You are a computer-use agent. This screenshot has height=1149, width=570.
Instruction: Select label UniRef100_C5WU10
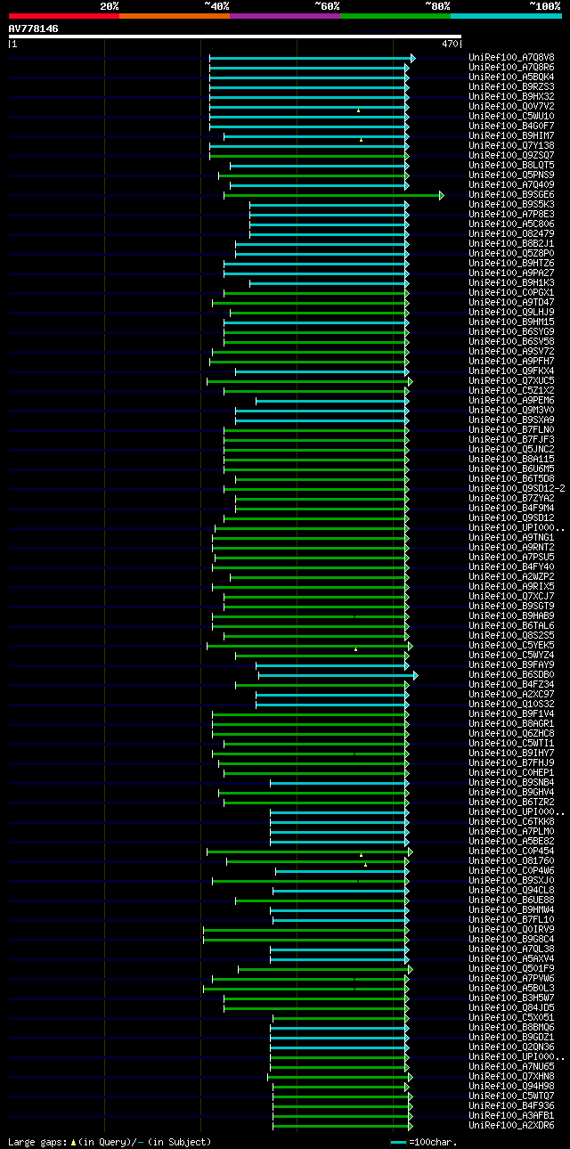pos(511,117)
